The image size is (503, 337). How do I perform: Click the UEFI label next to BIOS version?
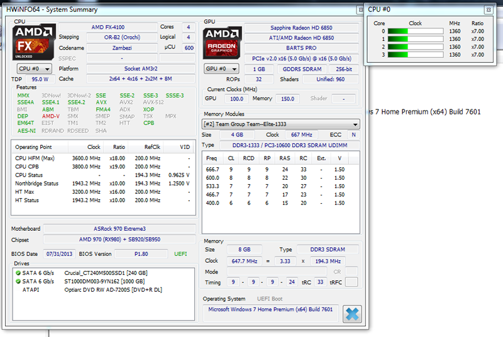[x=180, y=254]
